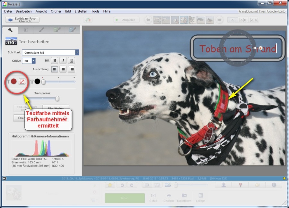Align text to the left
The image size is (289, 208).
pyautogui.click(x=55, y=69)
